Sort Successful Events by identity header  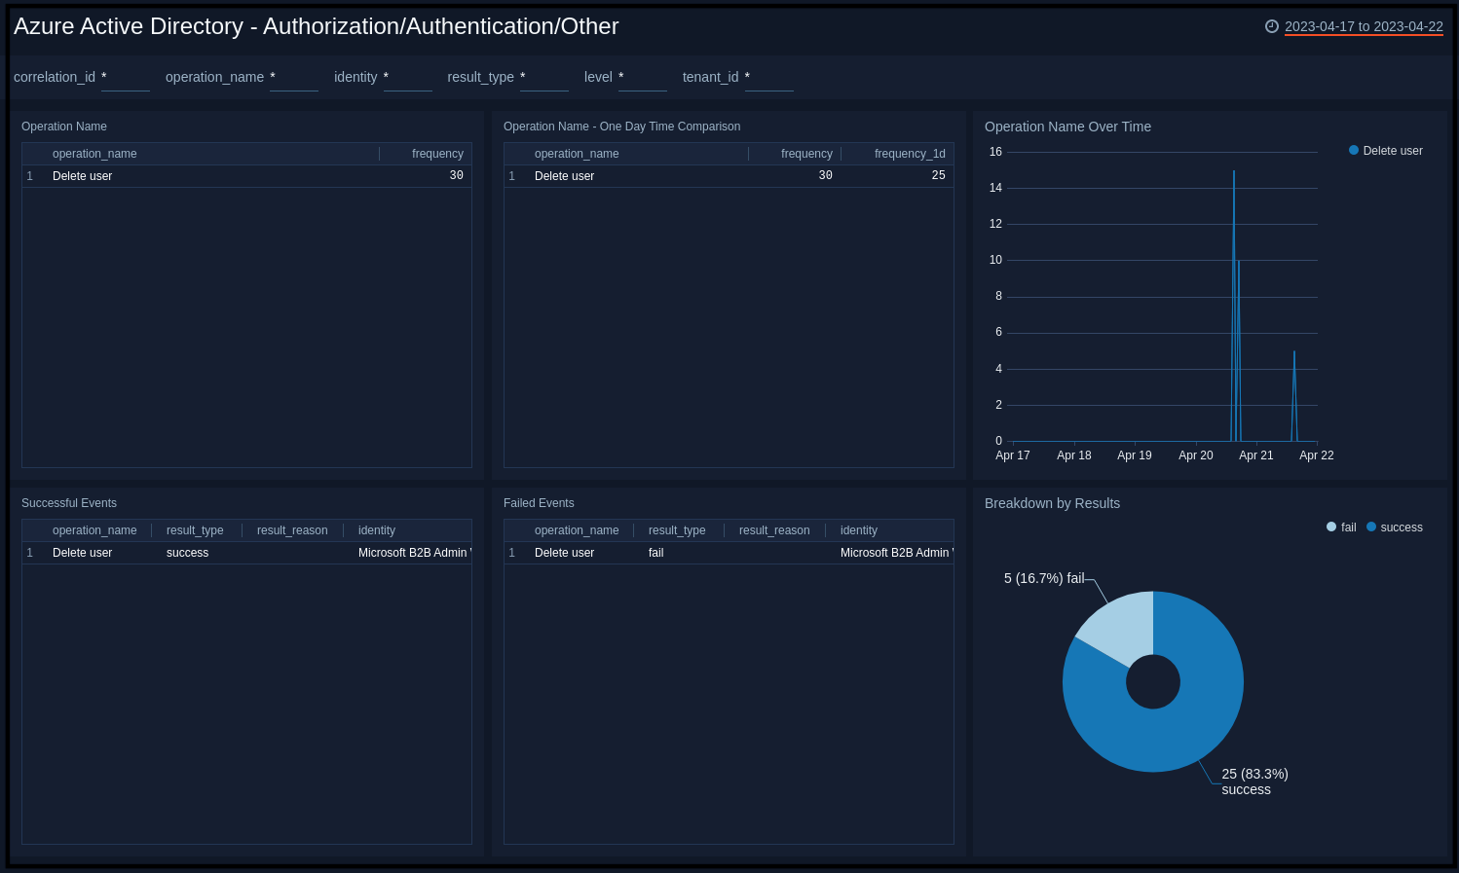(x=377, y=530)
